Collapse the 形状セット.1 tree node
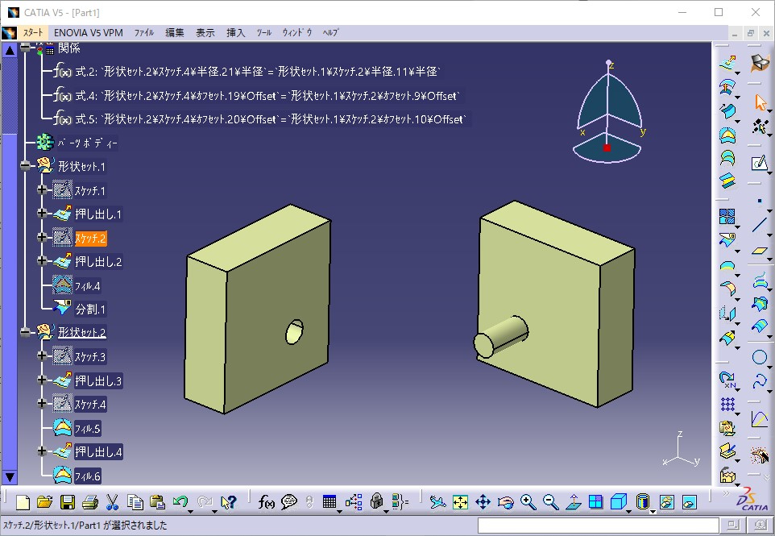The width and height of the screenshot is (775, 536). pos(26,166)
